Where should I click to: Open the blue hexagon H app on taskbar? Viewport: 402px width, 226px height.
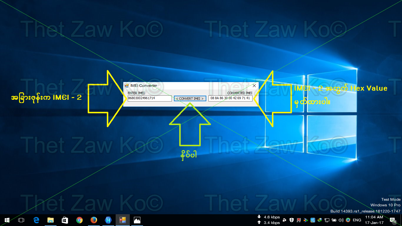[108, 220]
